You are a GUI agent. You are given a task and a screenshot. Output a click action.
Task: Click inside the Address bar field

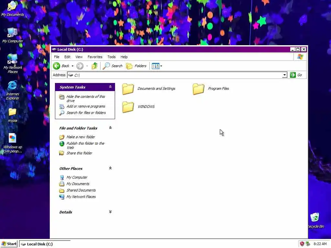pyautogui.click(x=175, y=75)
